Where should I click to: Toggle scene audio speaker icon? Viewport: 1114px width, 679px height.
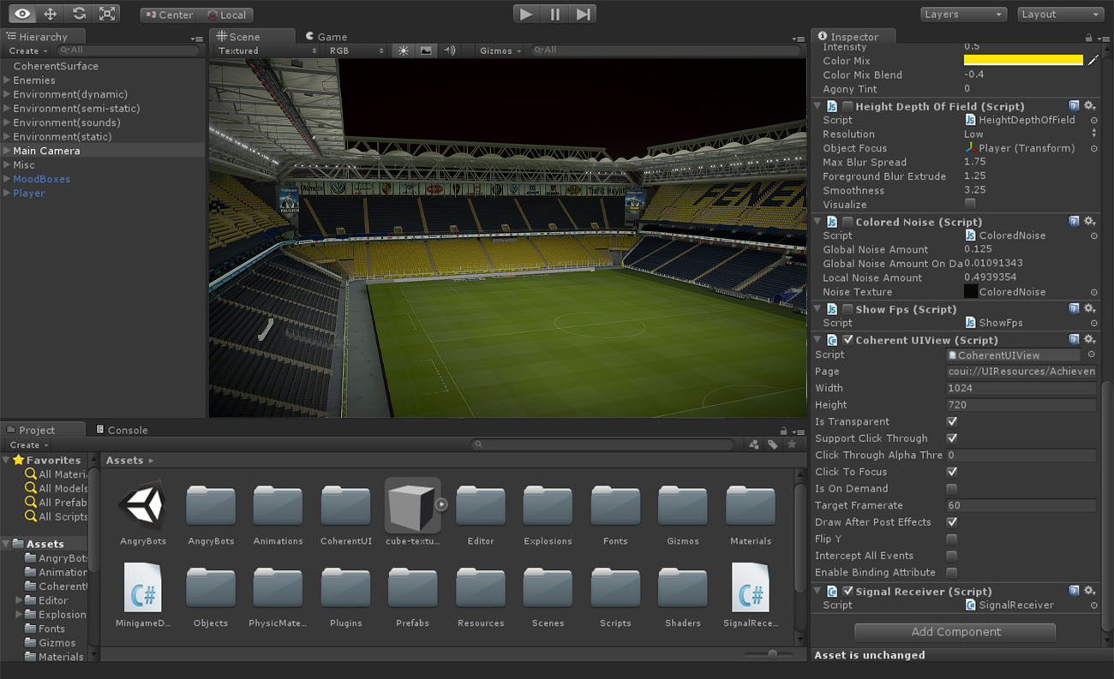pyautogui.click(x=449, y=51)
